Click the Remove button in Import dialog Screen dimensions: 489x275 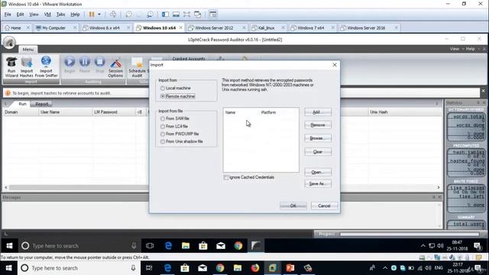[x=318, y=125]
